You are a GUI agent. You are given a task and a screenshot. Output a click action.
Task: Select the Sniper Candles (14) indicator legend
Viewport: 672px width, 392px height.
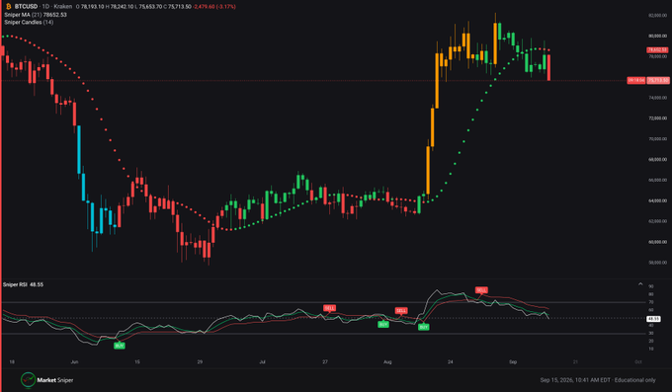[x=29, y=22]
